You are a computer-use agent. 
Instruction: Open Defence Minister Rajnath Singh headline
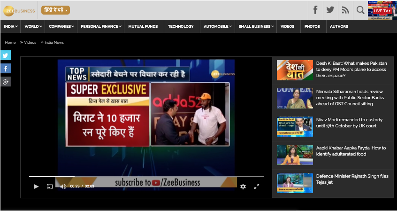[x=352, y=179]
